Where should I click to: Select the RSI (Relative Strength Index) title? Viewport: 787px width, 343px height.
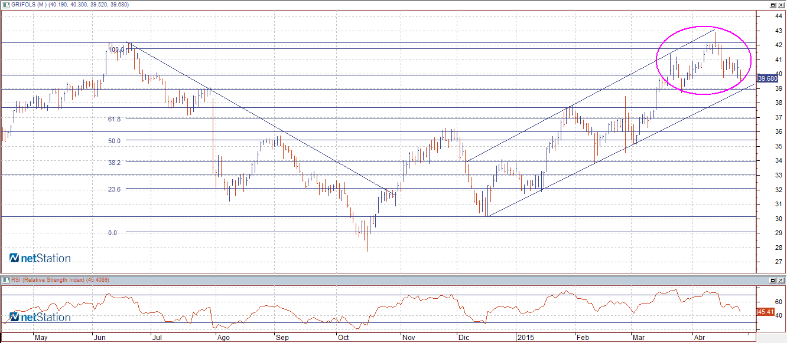click(x=48, y=280)
